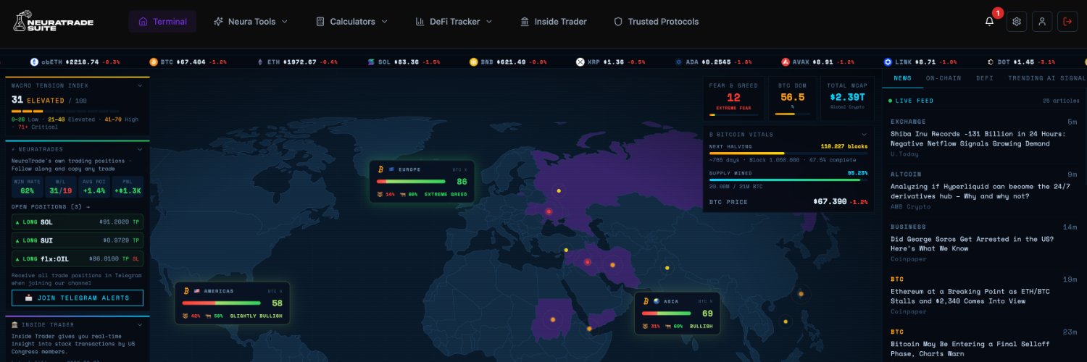Click the BTC Price $67.390 value

pos(829,201)
